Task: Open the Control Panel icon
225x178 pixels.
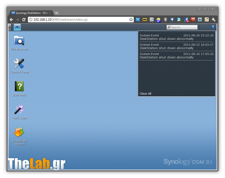Action: tap(19, 64)
